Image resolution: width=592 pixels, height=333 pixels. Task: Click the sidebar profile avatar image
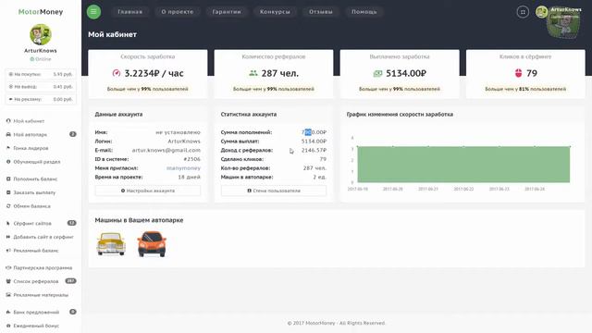click(41, 35)
